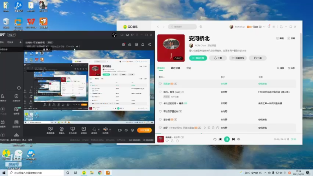Pause playback with the green button
313x176 pixels.
click(227, 139)
